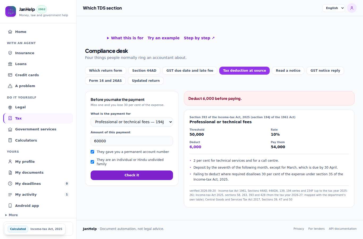Click the 'Check it' button
This screenshot has width=363, height=239.
tap(132, 175)
